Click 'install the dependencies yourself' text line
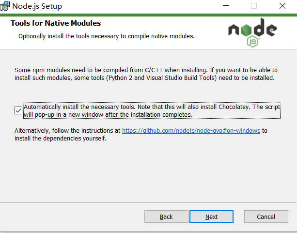Image resolution: width=297 pixels, height=233 pixels. (x=61, y=139)
